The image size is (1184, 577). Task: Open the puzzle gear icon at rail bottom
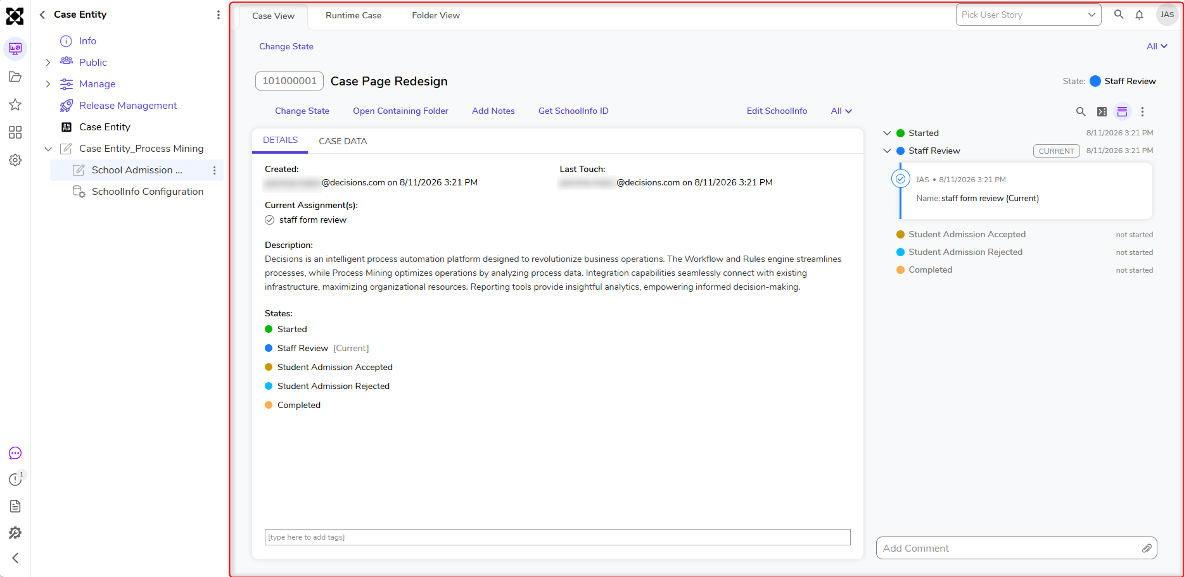coord(15,533)
